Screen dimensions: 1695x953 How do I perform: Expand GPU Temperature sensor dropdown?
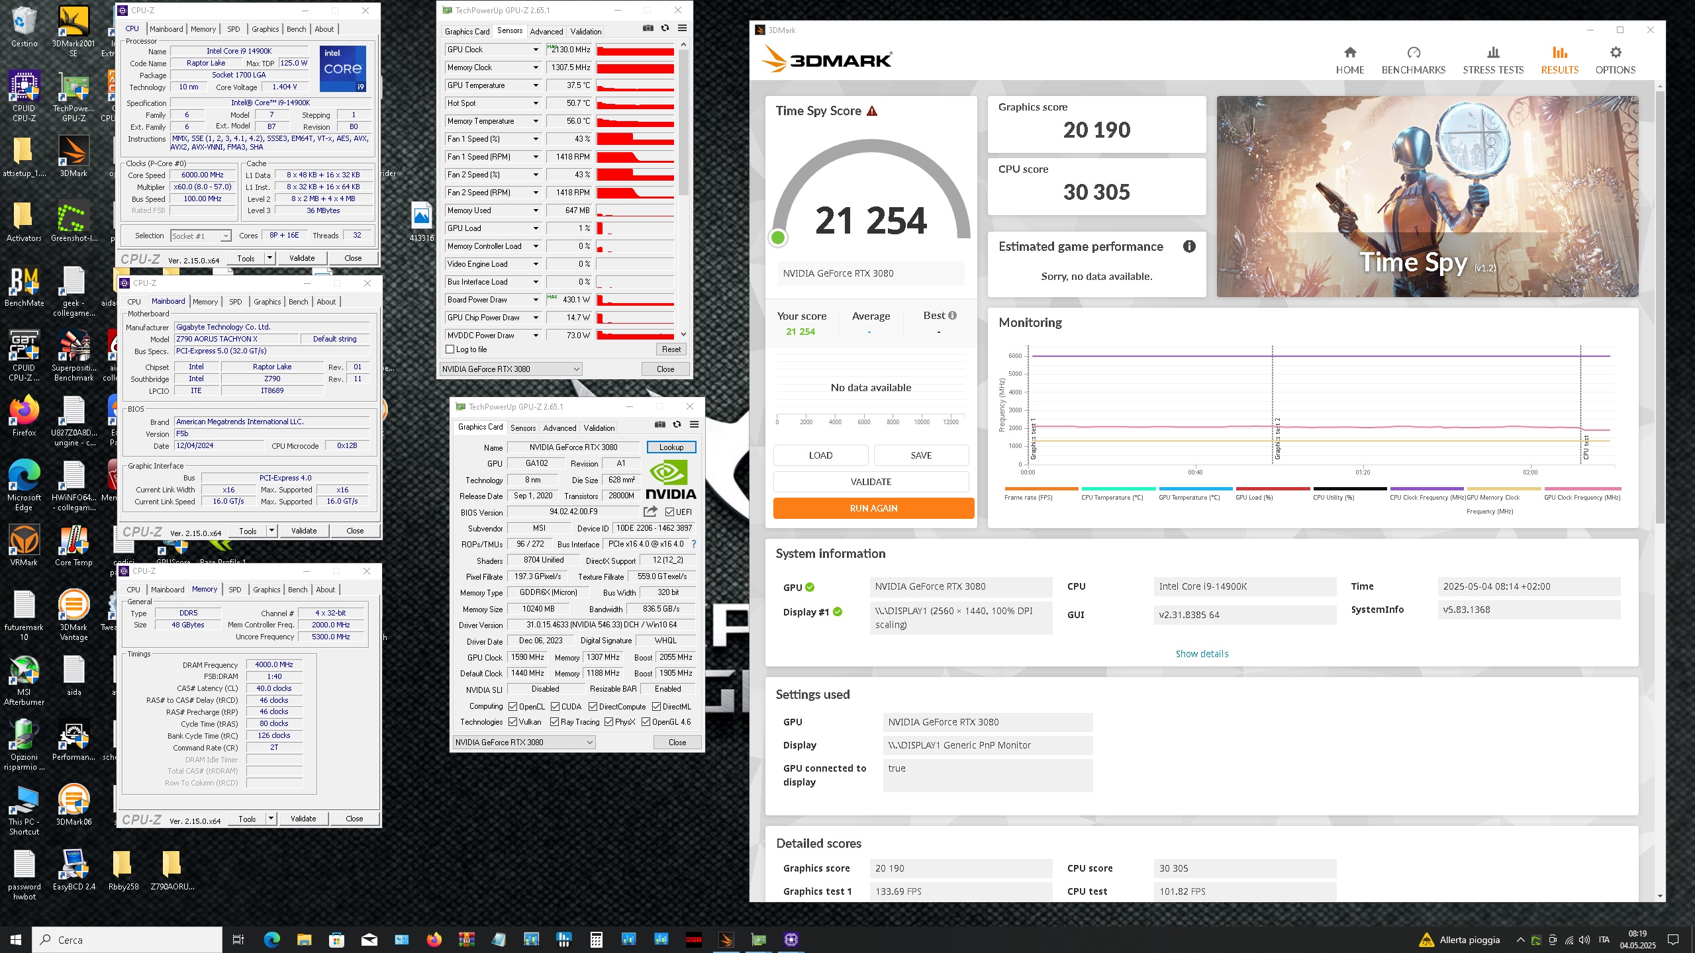point(536,85)
